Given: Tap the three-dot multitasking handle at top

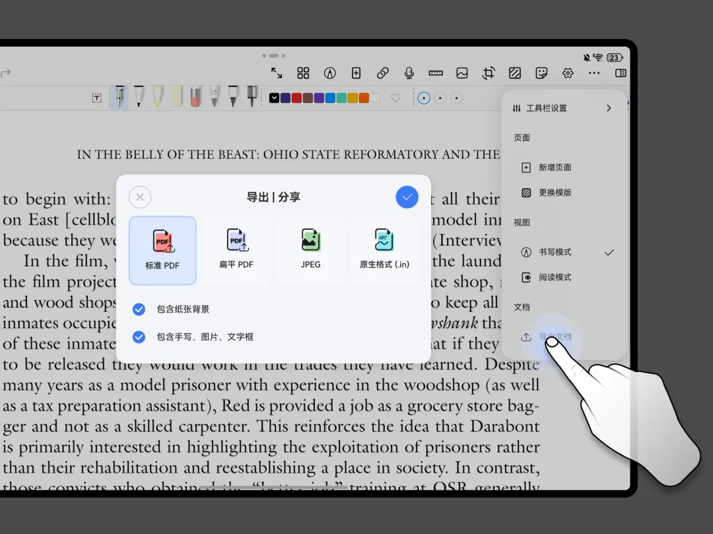Looking at the screenshot, I should coord(274,55).
